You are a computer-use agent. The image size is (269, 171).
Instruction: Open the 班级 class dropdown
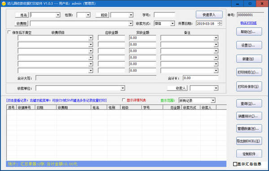tap(131, 15)
